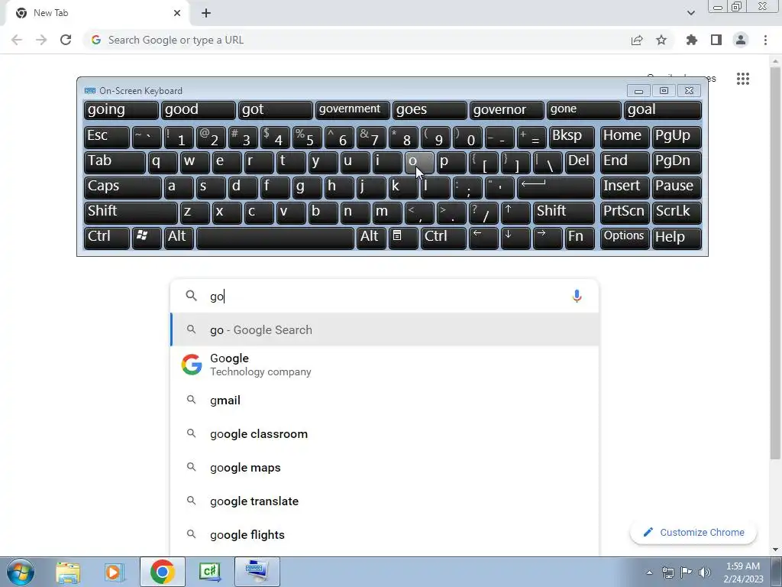Viewport: 782px width, 587px height.
Task: Toggle the Insert key
Action: coord(625,188)
